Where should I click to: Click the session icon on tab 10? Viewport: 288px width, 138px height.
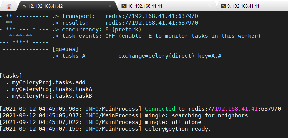(124, 6)
